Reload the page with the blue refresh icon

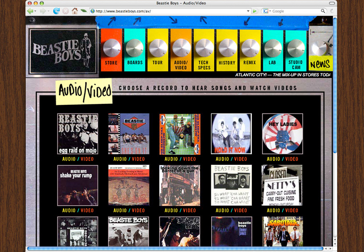[x=57, y=11]
